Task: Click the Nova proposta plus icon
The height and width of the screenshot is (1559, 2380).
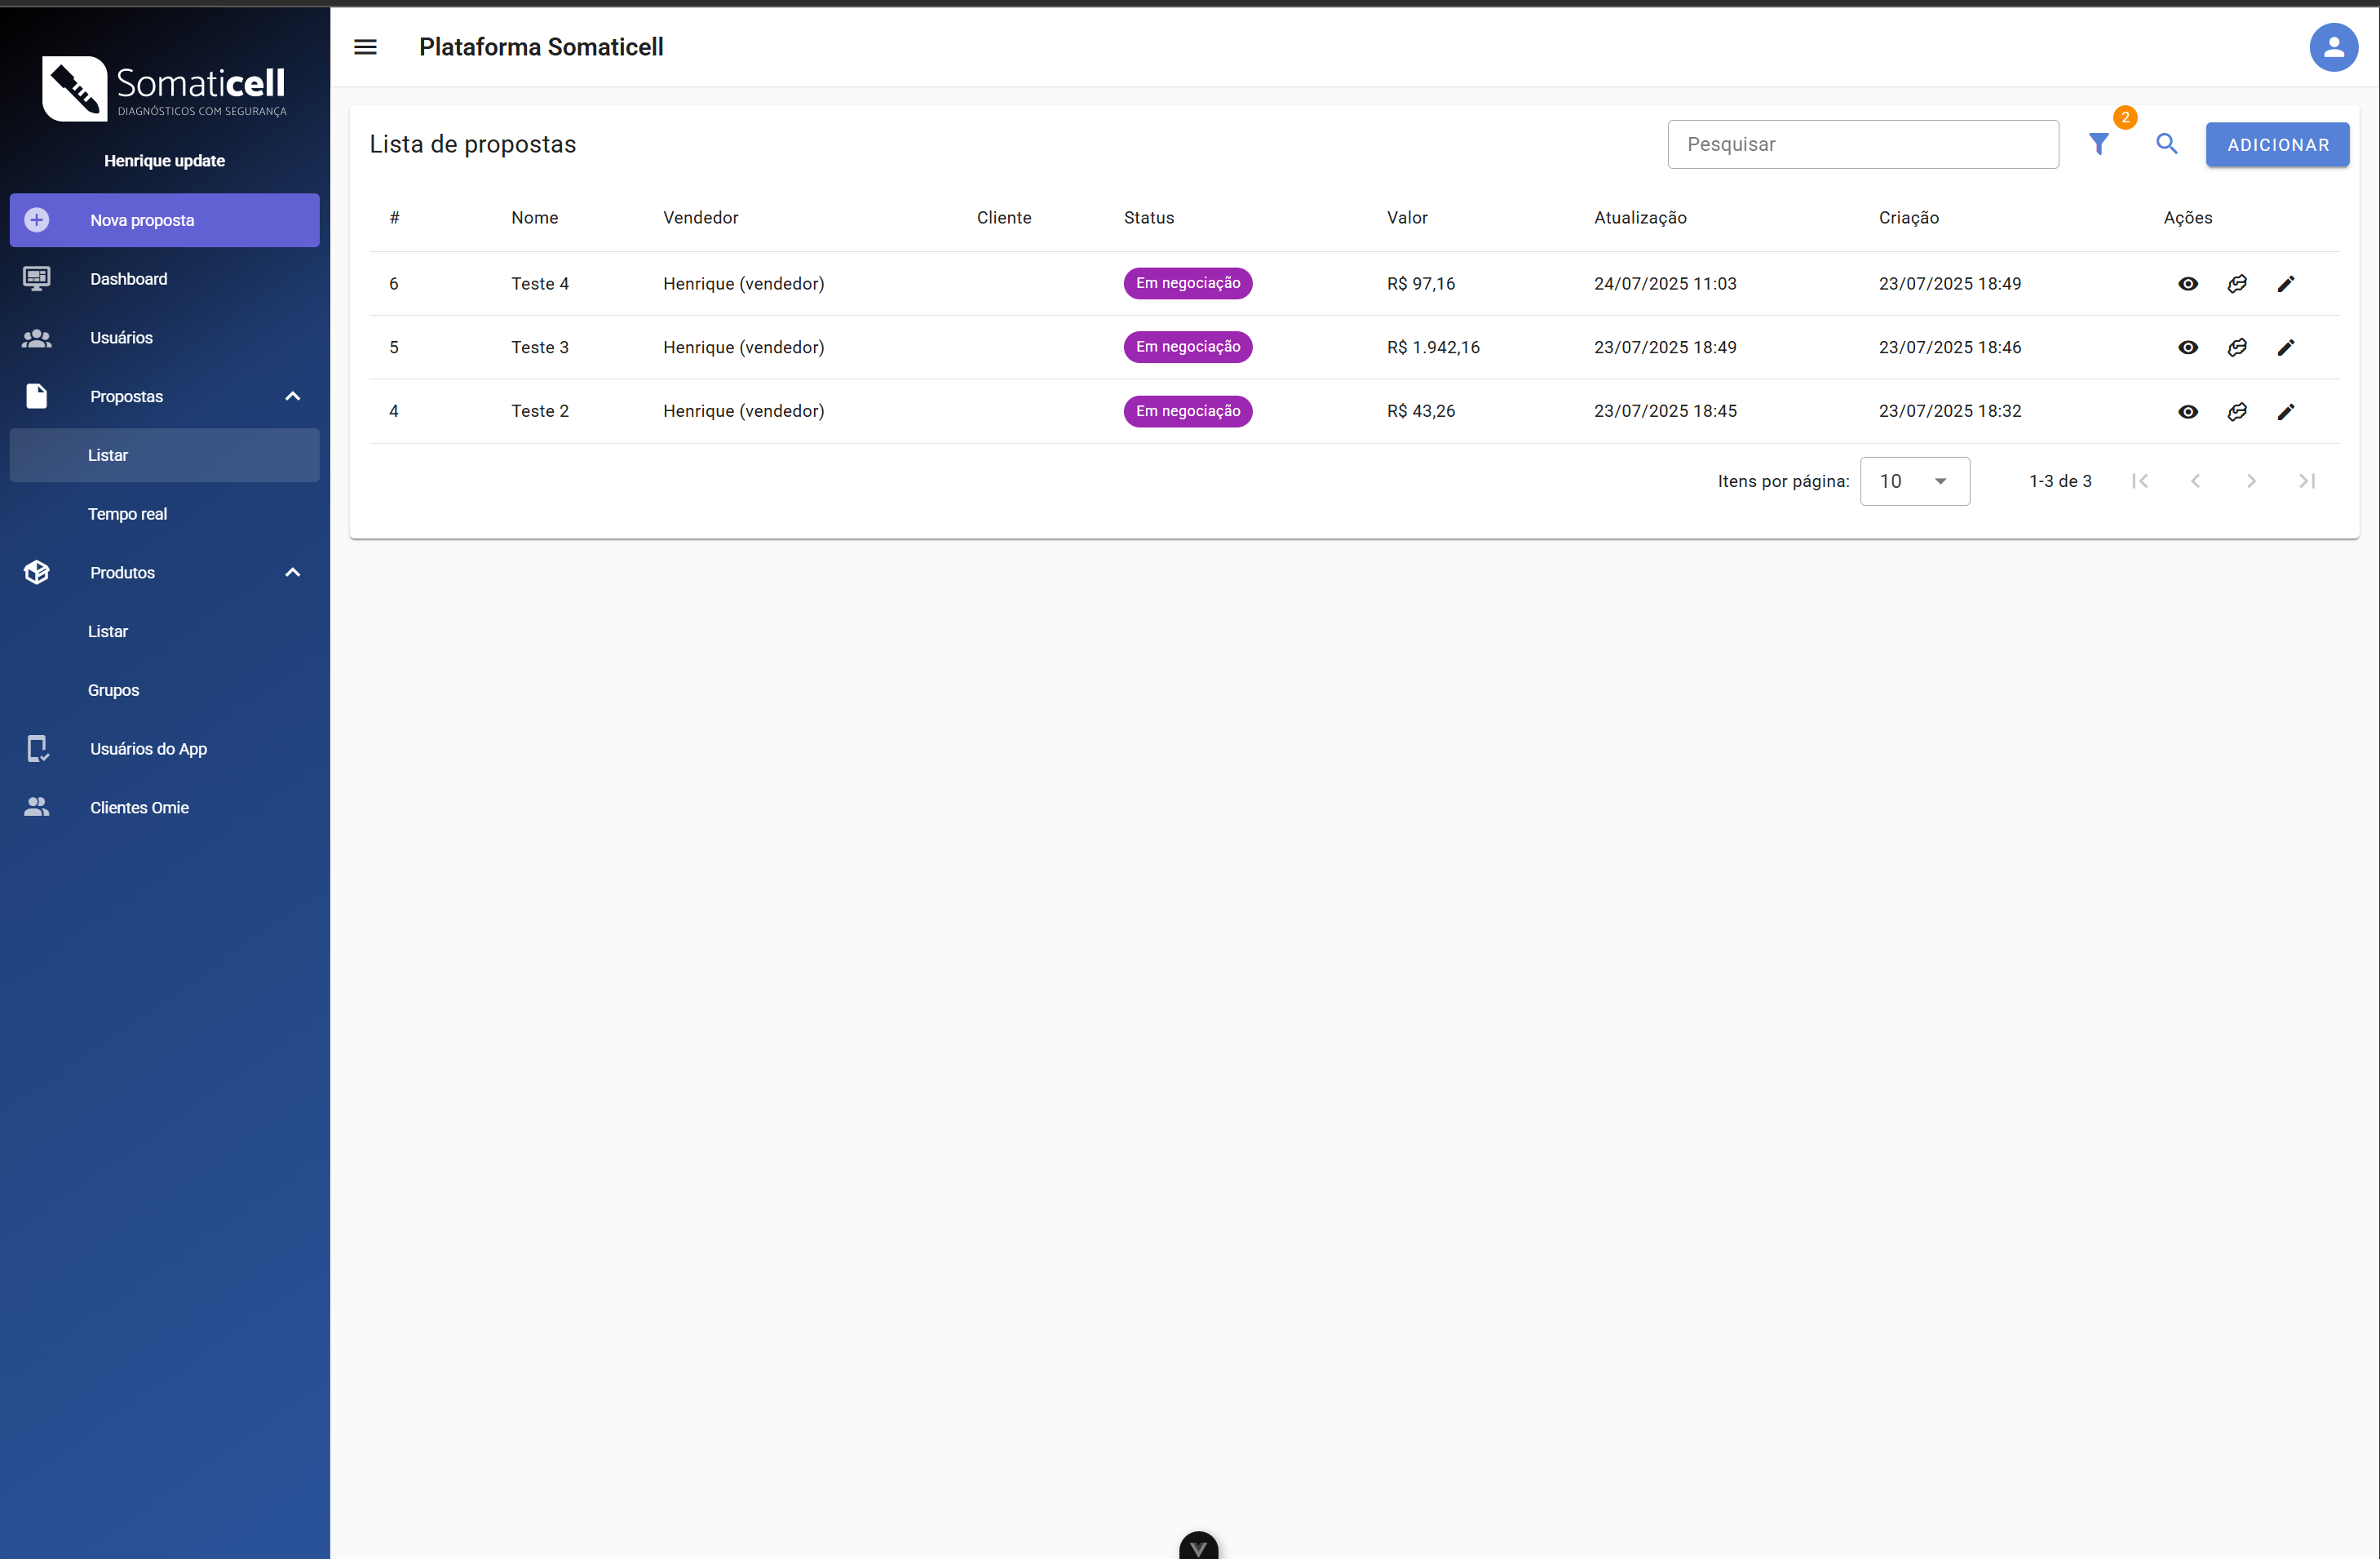Action: tap(37, 220)
